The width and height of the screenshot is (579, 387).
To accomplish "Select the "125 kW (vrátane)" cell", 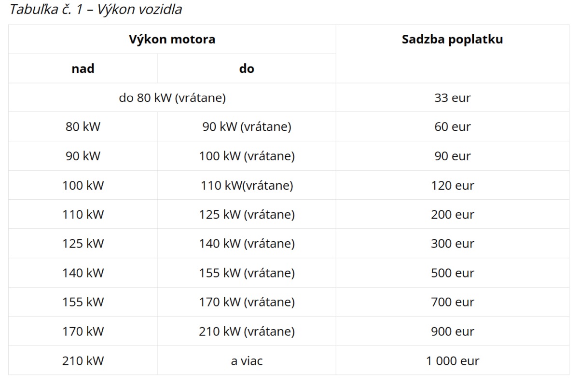I will [247, 215].
